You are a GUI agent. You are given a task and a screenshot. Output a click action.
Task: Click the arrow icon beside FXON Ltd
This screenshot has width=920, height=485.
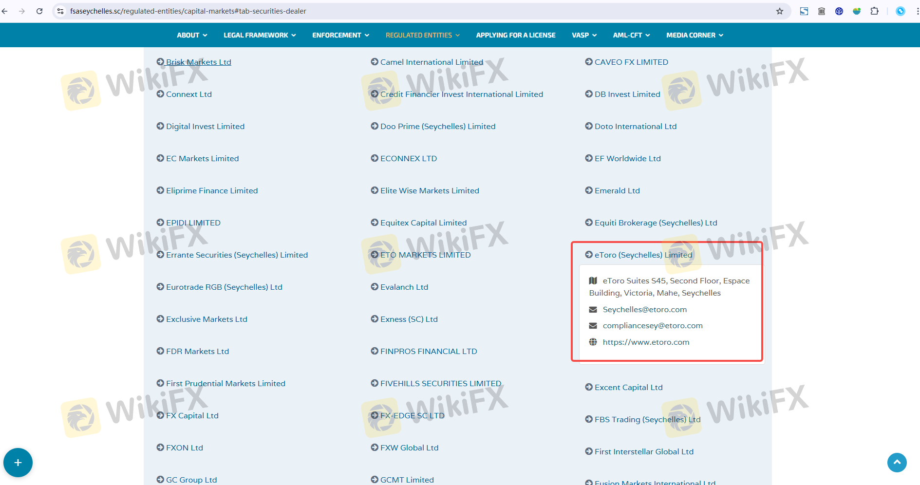click(160, 448)
